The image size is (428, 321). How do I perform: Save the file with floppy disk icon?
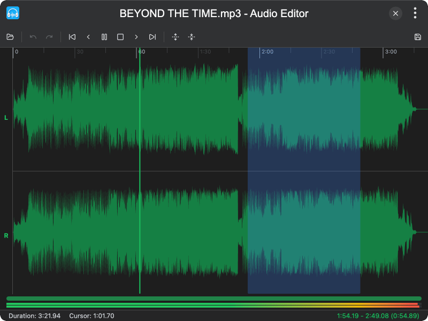pos(418,37)
